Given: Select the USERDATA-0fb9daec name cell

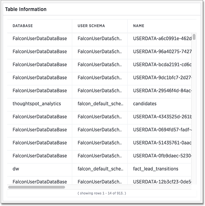Looking at the screenshot, I should coord(162,156).
